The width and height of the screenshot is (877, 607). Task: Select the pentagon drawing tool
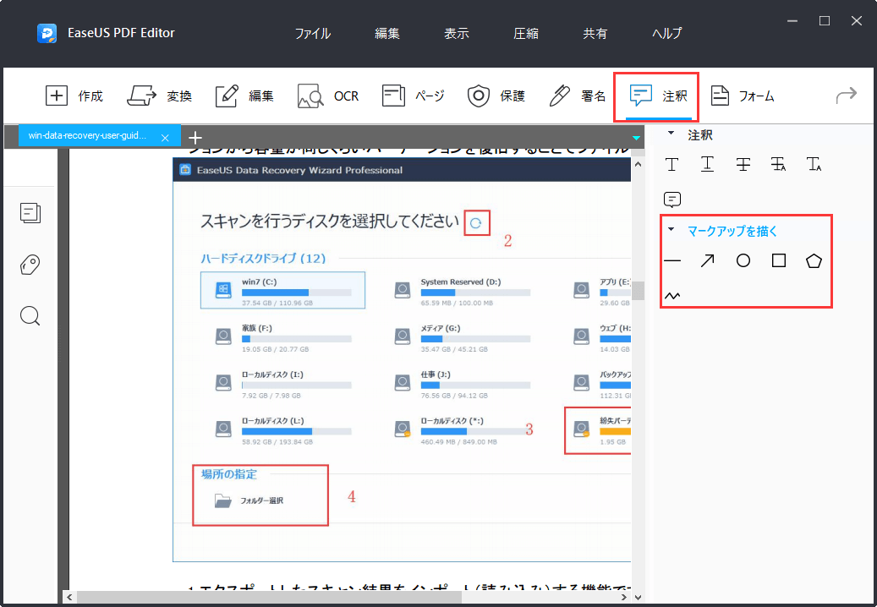coord(814,260)
